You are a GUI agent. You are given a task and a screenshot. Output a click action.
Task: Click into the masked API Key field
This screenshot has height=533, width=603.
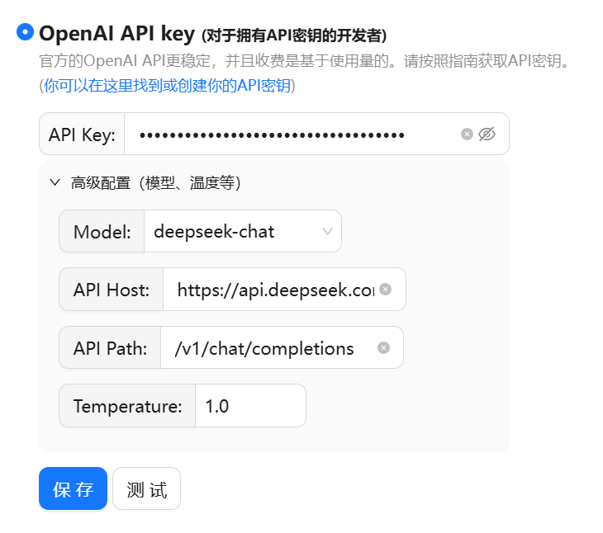click(x=289, y=134)
